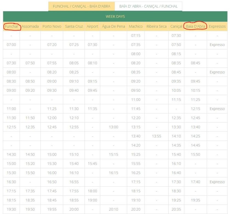
Task: Click the 13:55 time under Ribeira Seca
Action: coord(156,136)
